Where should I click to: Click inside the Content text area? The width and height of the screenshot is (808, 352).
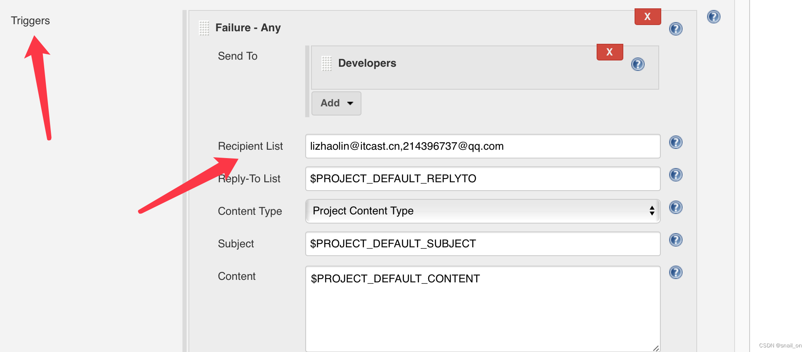click(483, 309)
